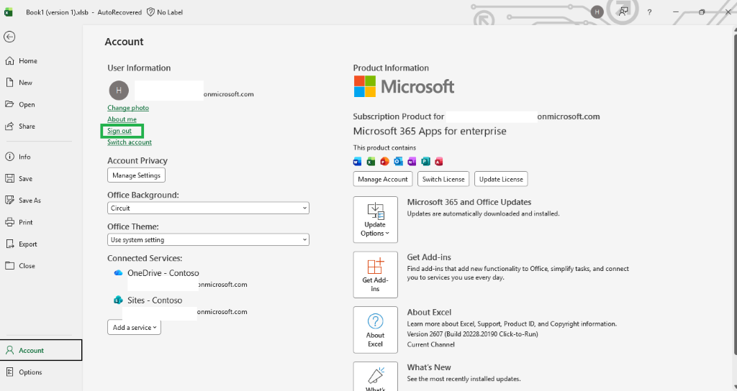Open the feedback icon in the title bar
Screen dimensions: 737x391
(623, 12)
